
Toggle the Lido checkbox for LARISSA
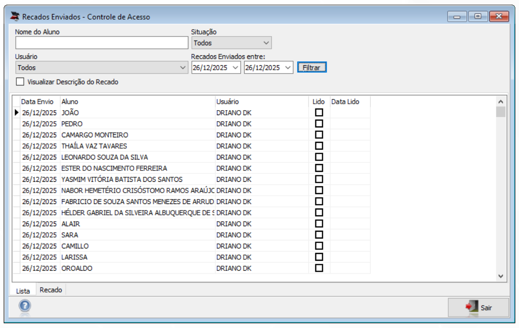pos(319,257)
